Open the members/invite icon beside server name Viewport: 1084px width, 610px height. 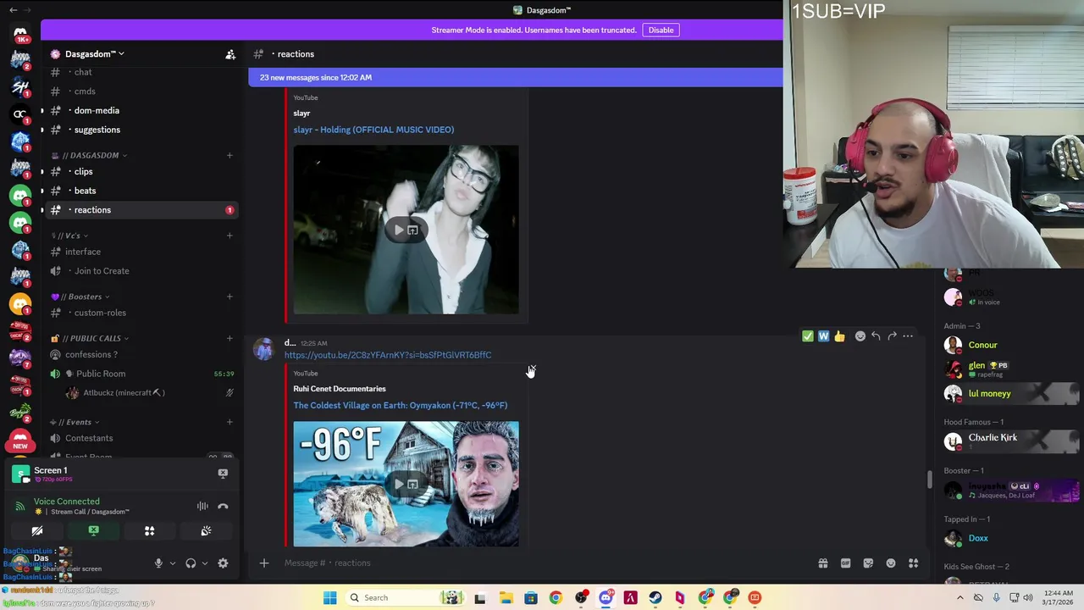click(230, 54)
